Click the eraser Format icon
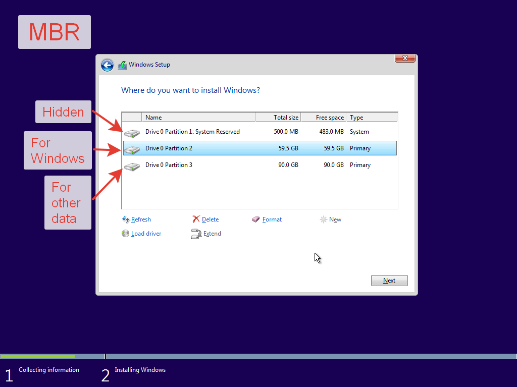517x387 pixels. pos(256,219)
